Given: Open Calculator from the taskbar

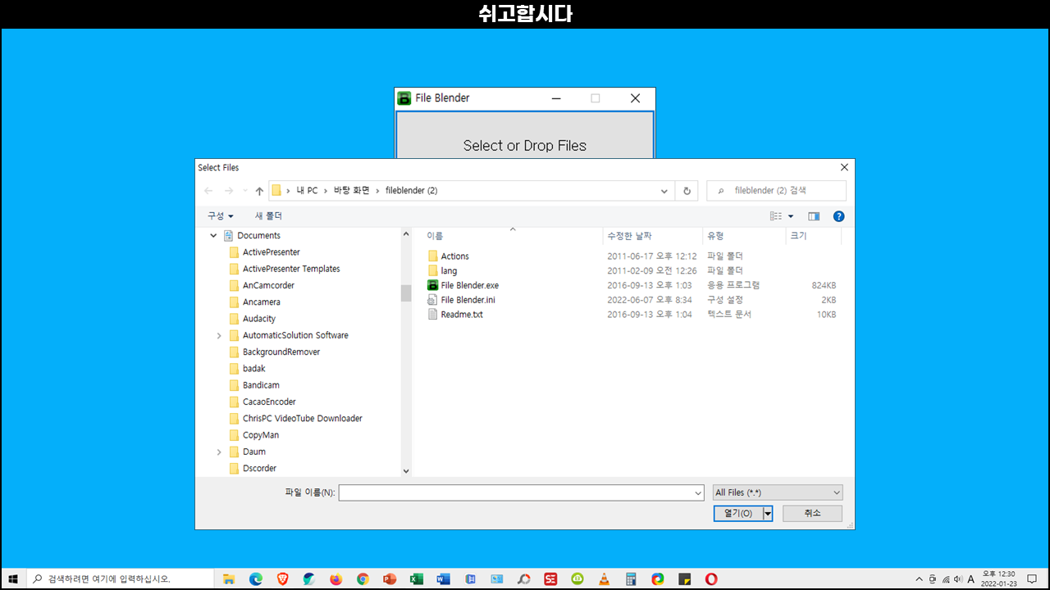Looking at the screenshot, I should [631, 579].
